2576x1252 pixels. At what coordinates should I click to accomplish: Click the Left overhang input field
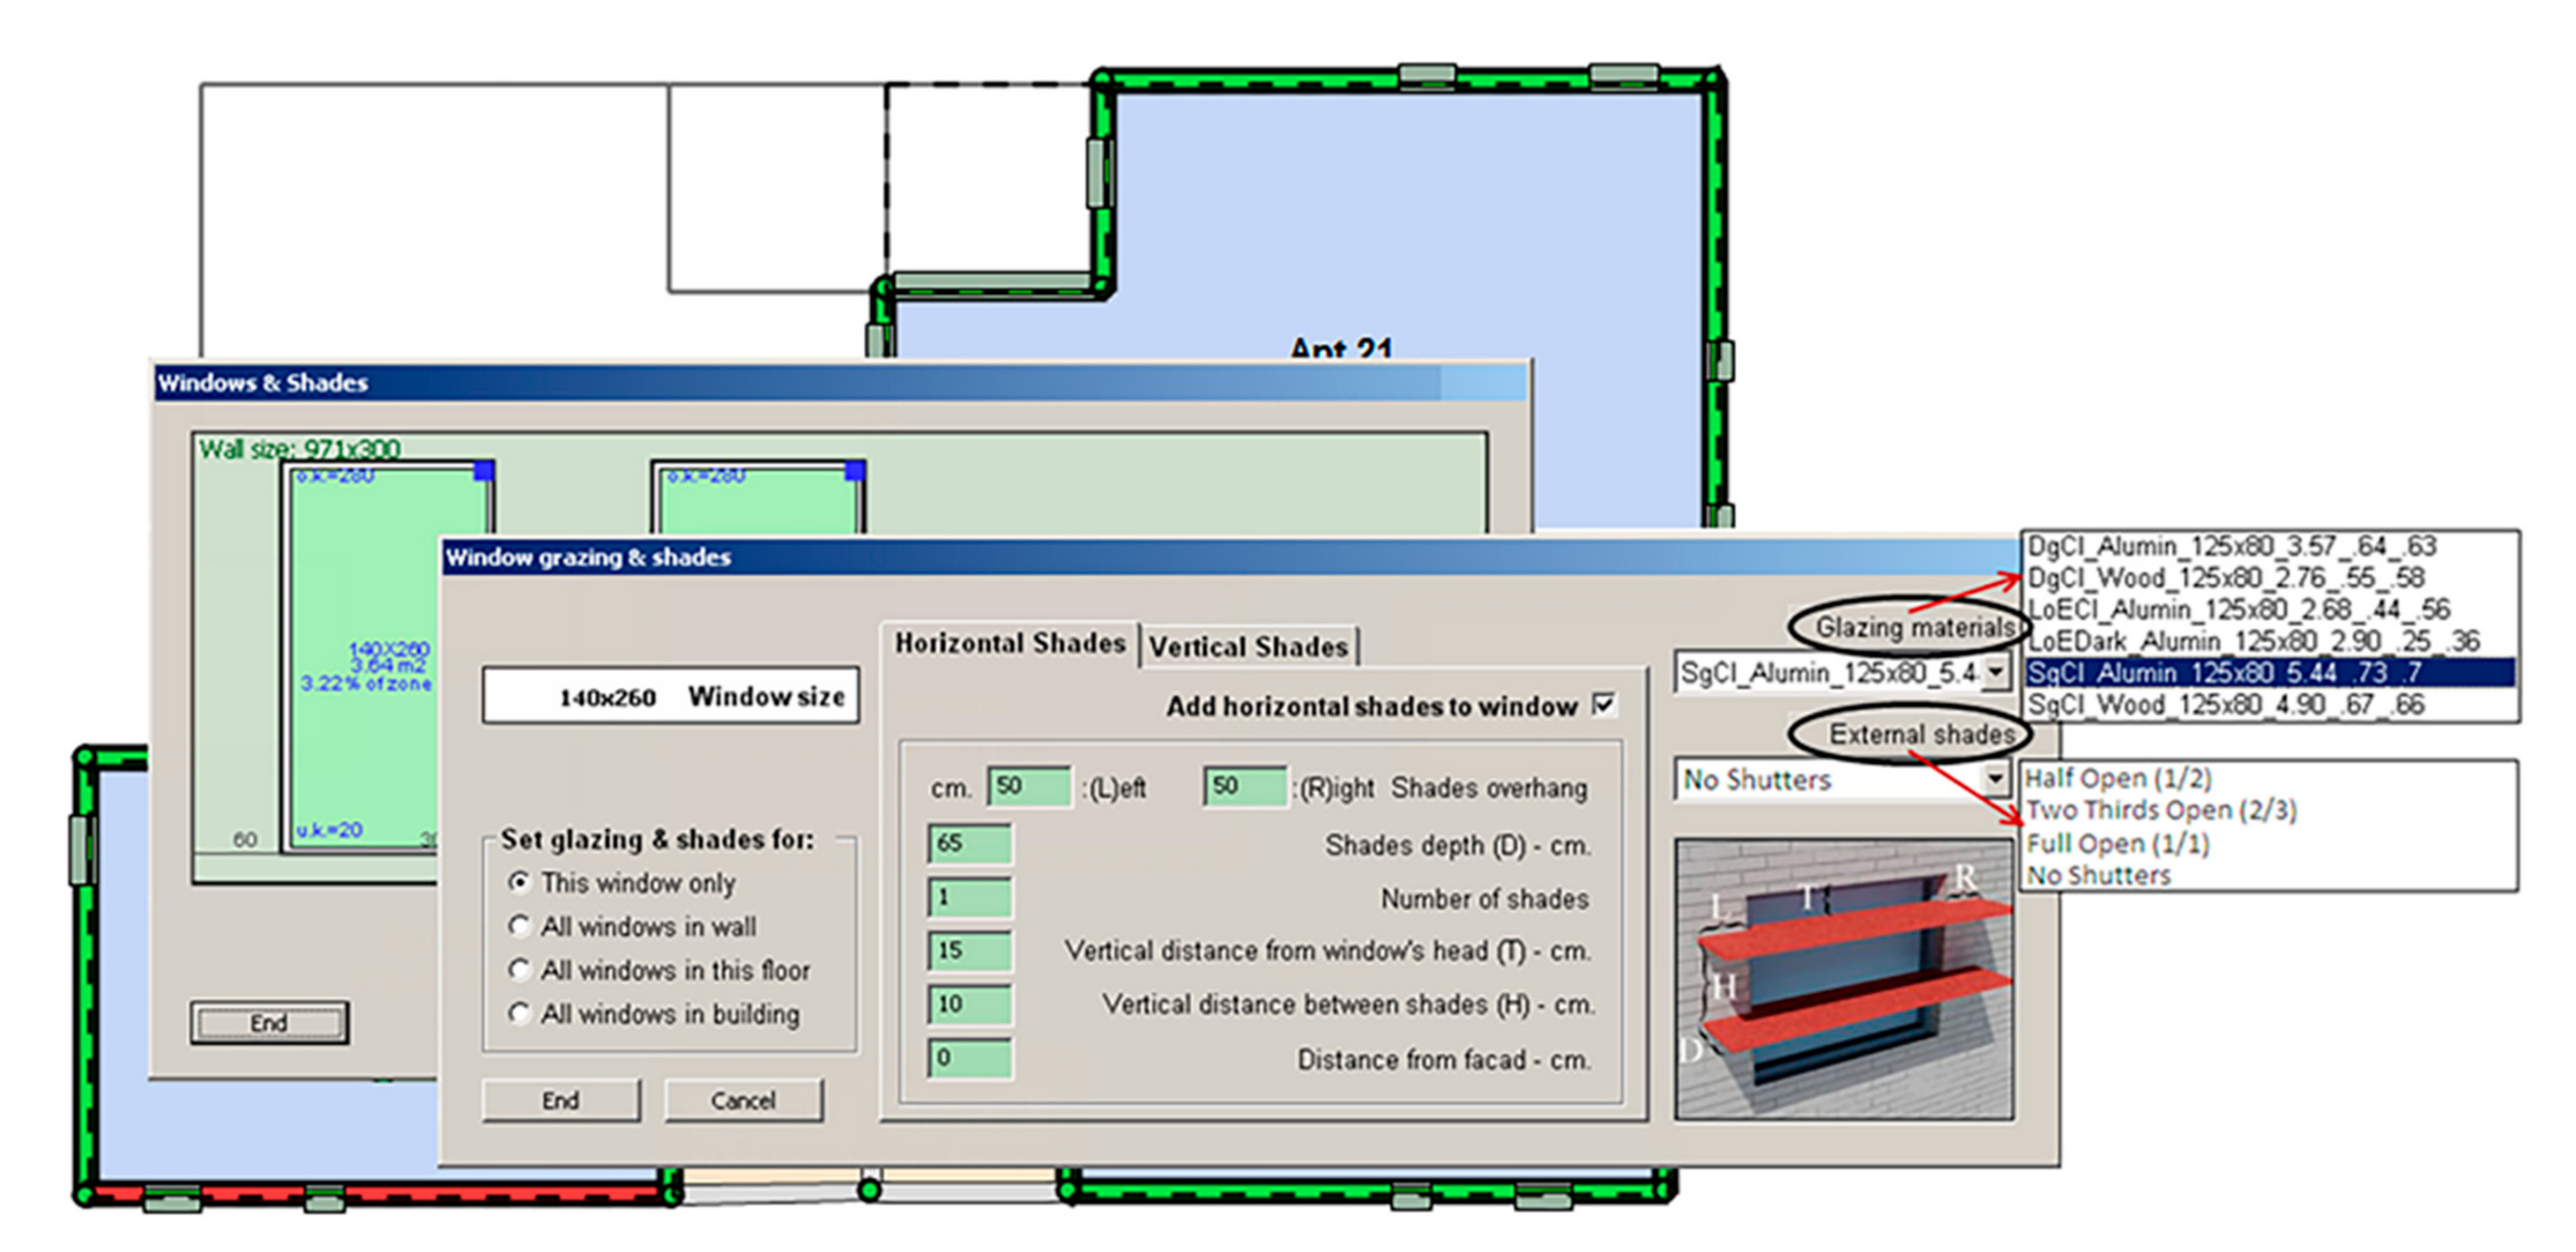coord(1028,786)
